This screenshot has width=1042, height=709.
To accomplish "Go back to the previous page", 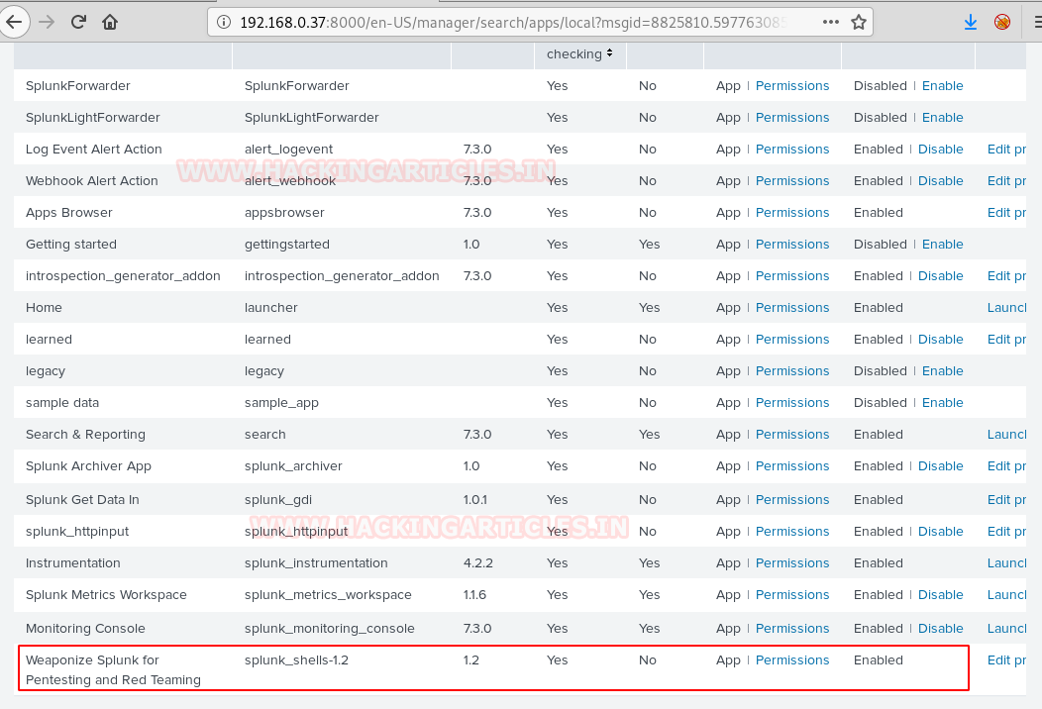I will 13,22.
